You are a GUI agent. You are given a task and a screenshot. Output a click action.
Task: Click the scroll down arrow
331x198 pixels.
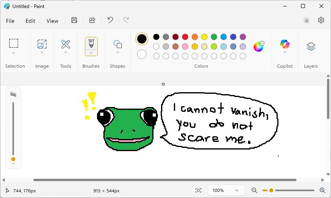328,174
